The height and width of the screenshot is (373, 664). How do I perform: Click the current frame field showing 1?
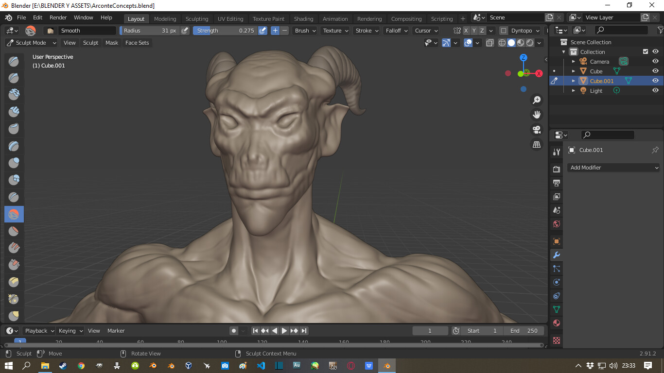[430, 330]
